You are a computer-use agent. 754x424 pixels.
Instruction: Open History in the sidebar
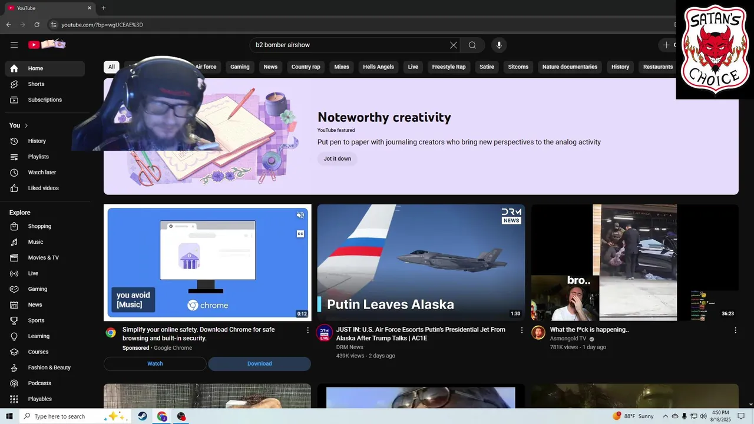[x=45, y=141]
